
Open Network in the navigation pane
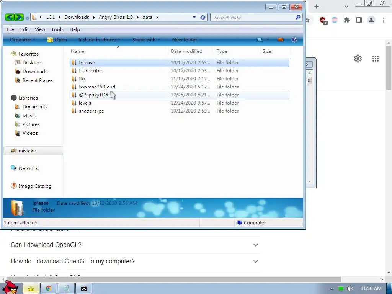pyautogui.click(x=28, y=168)
